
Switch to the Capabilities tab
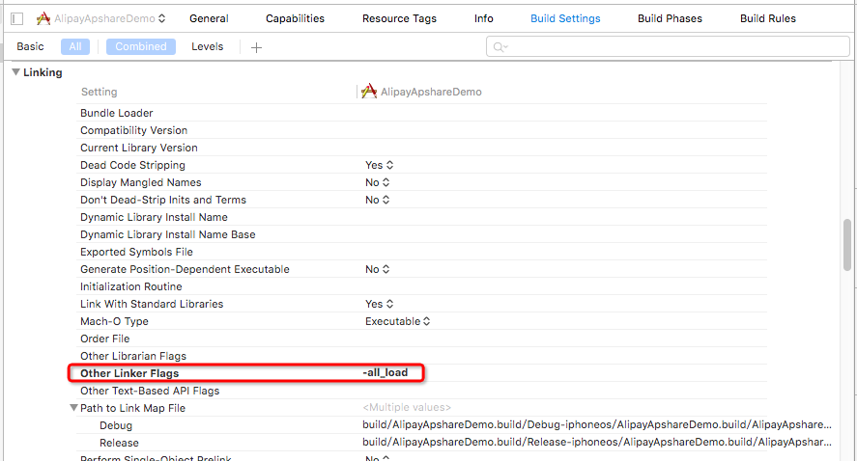click(295, 18)
